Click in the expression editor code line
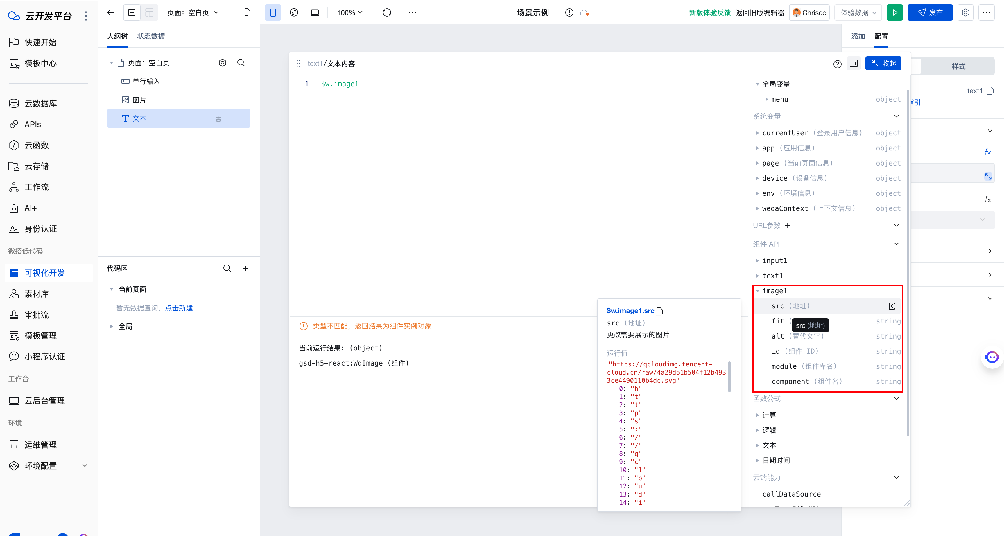Viewport: 1004px width, 536px height. point(340,84)
